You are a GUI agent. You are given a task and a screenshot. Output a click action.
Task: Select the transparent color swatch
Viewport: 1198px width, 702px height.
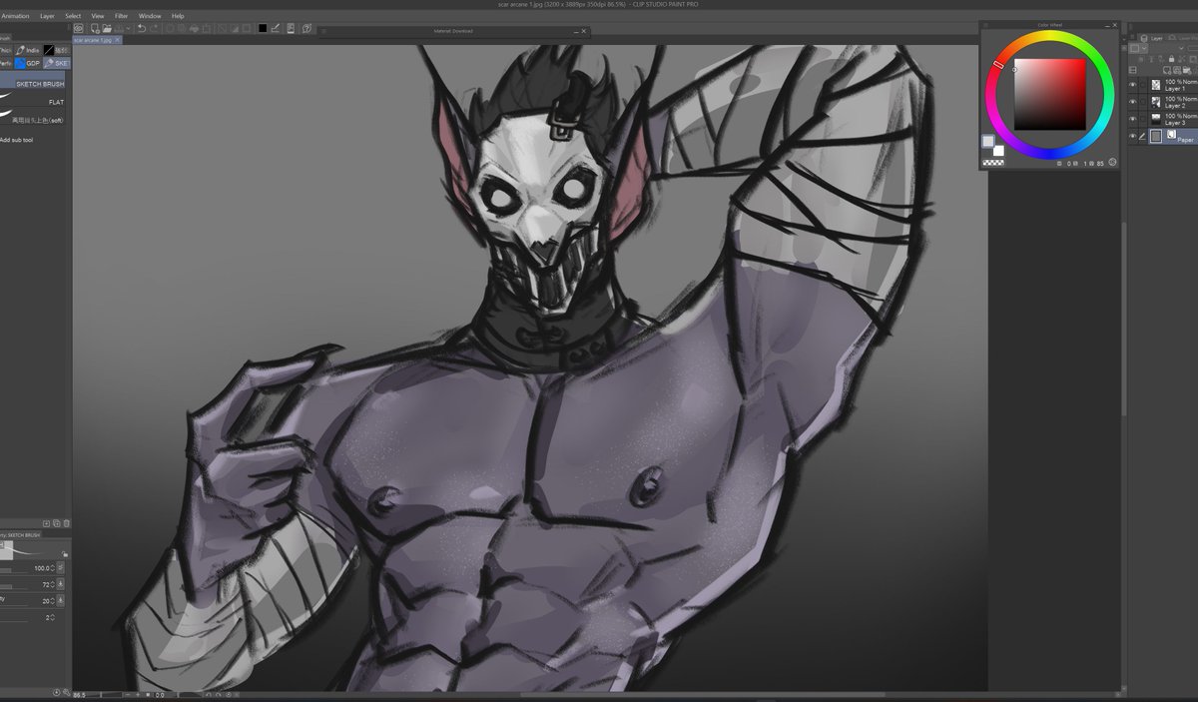[x=993, y=163]
